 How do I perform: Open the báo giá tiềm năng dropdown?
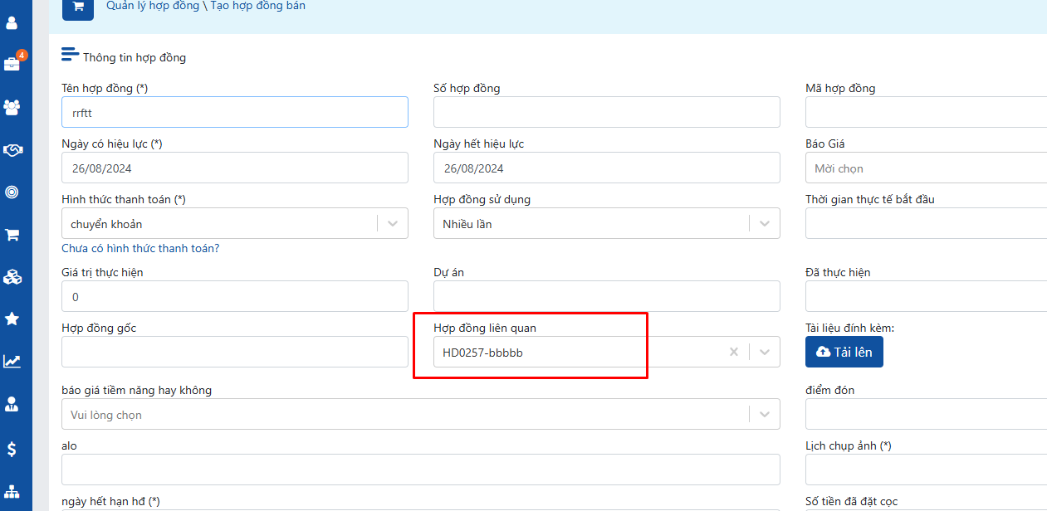(x=765, y=414)
